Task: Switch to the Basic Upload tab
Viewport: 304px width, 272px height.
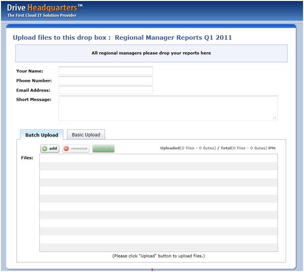Action: click(86, 135)
